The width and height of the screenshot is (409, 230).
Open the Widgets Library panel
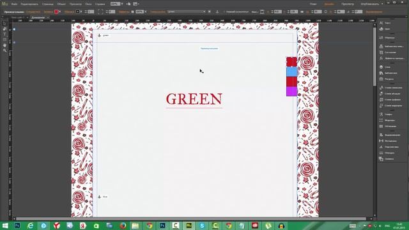coord(392,47)
